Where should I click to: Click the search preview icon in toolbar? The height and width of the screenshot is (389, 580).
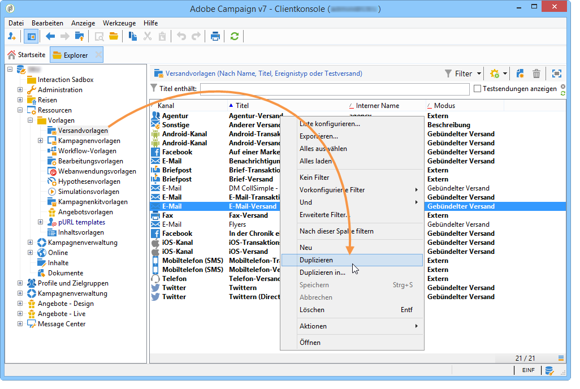99,37
